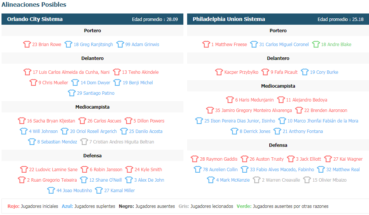Select player 29 Santiago Patino
The height and width of the screenshot is (215, 369).
[x=95, y=93]
